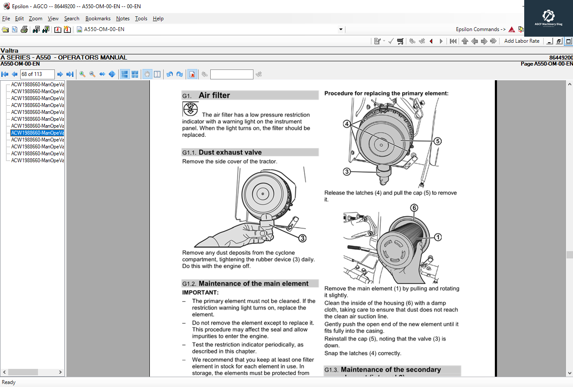
Task: Click the Add Labor Rate button
Action: [x=522, y=41]
